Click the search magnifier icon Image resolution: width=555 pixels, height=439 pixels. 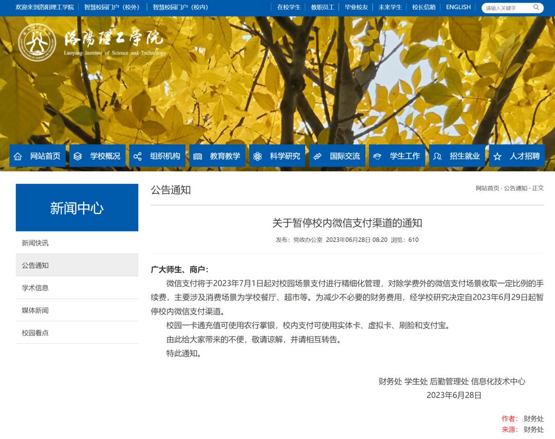(x=536, y=7)
